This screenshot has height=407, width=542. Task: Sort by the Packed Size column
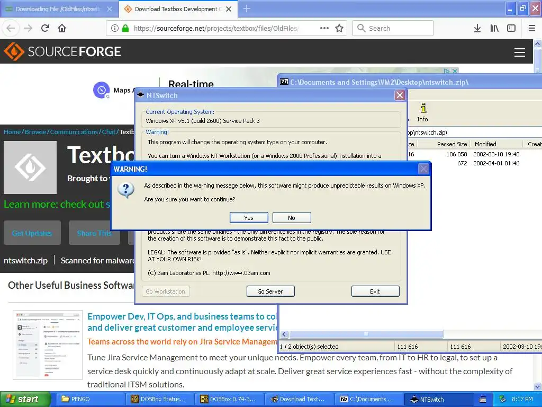452,144
